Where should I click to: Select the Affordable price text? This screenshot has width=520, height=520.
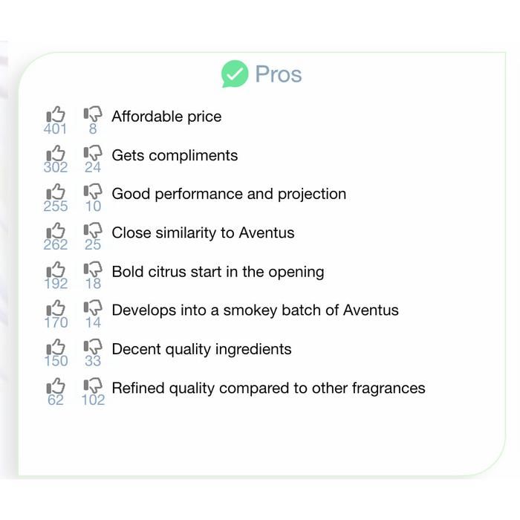[166, 117]
